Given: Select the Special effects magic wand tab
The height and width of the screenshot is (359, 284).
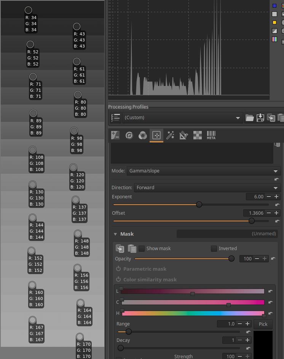Looking at the screenshot, I should pyautogui.click(x=170, y=135).
